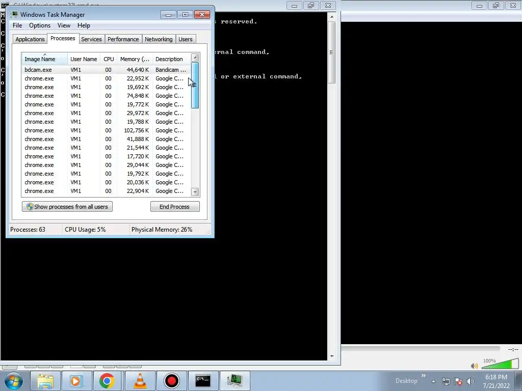The height and width of the screenshot is (391, 522).
Task: Open the network tray icon
Action: [x=446, y=381]
